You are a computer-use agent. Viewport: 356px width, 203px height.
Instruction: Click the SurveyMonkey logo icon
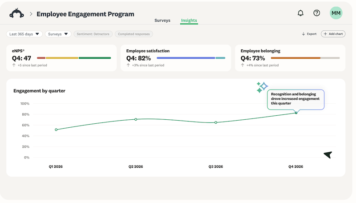click(16, 13)
